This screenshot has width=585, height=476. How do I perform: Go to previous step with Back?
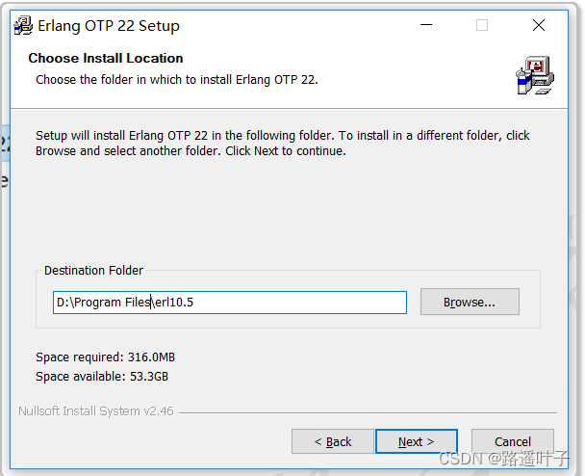coord(332,441)
